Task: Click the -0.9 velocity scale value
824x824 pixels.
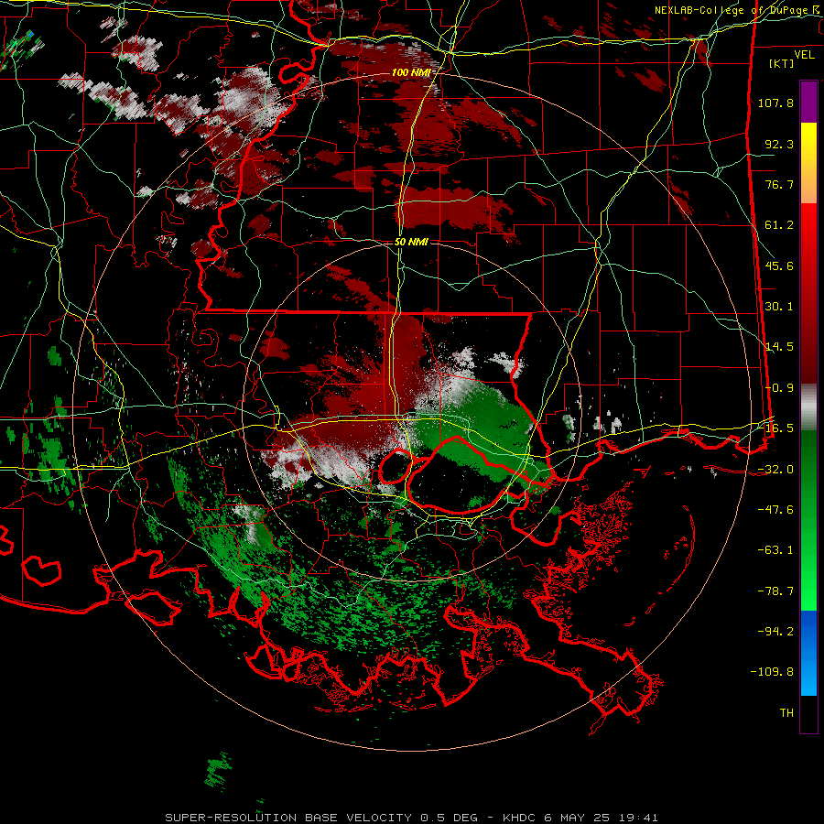Action: pos(779,388)
